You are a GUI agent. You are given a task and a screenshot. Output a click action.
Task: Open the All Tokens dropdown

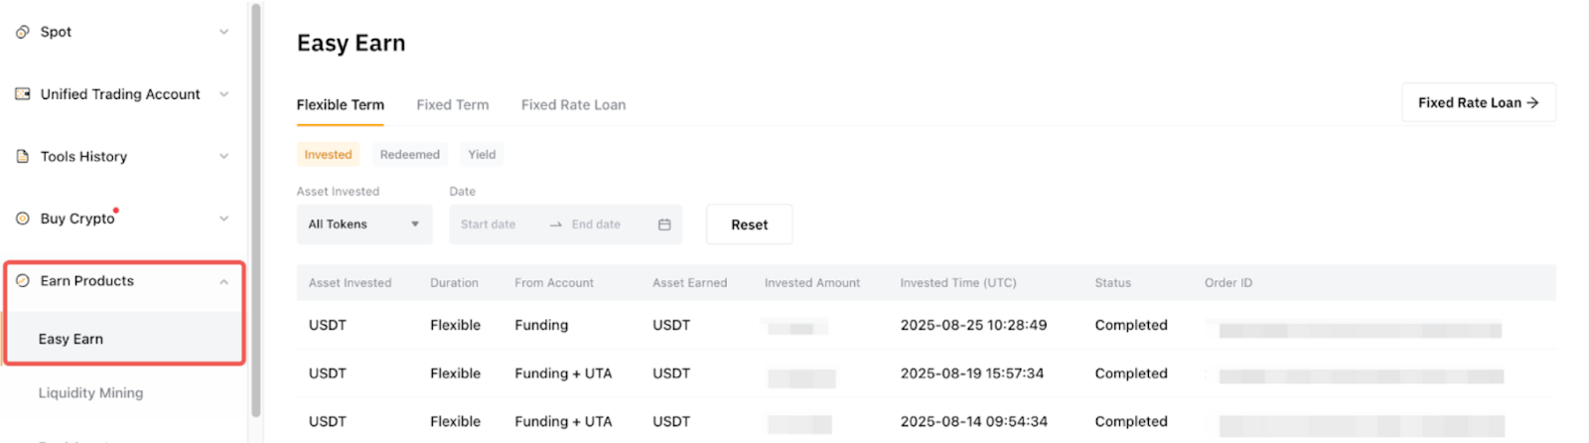click(363, 224)
